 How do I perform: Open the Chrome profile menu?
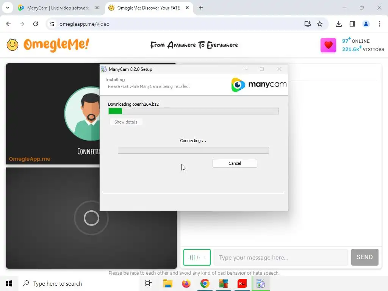(366, 24)
